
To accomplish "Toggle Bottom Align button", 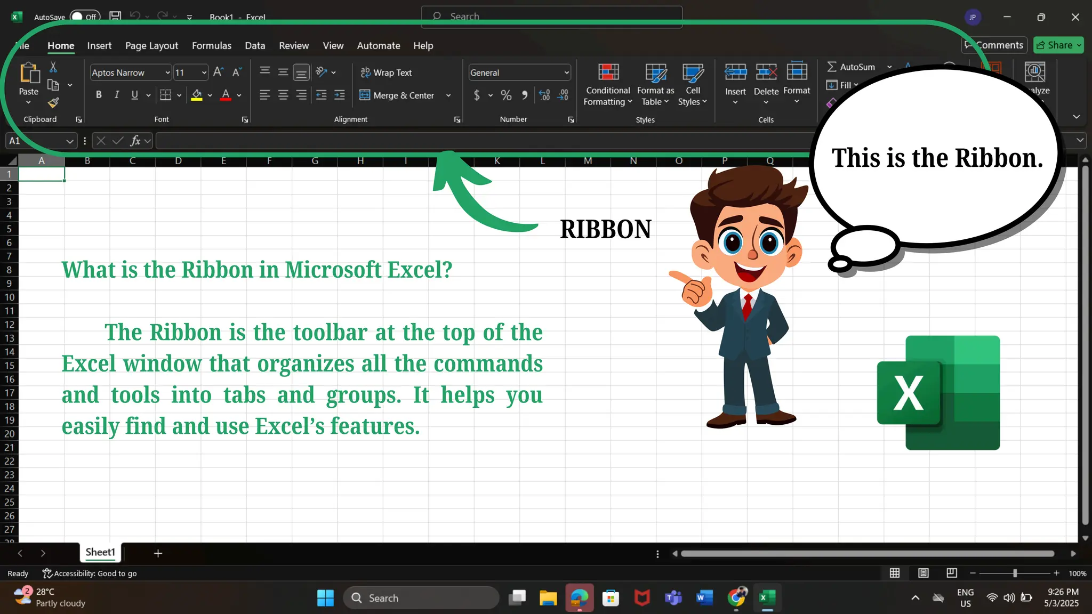I will tap(301, 72).
